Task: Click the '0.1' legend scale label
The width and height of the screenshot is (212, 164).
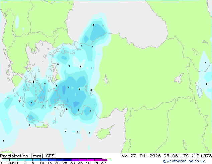Action: 4,163
